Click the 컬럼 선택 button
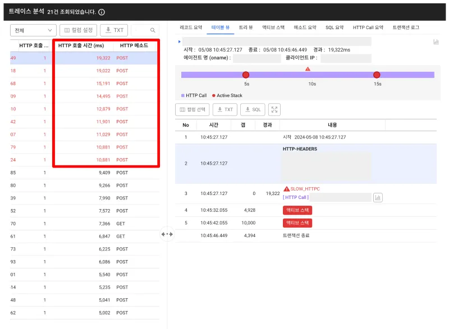 tap(192, 109)
